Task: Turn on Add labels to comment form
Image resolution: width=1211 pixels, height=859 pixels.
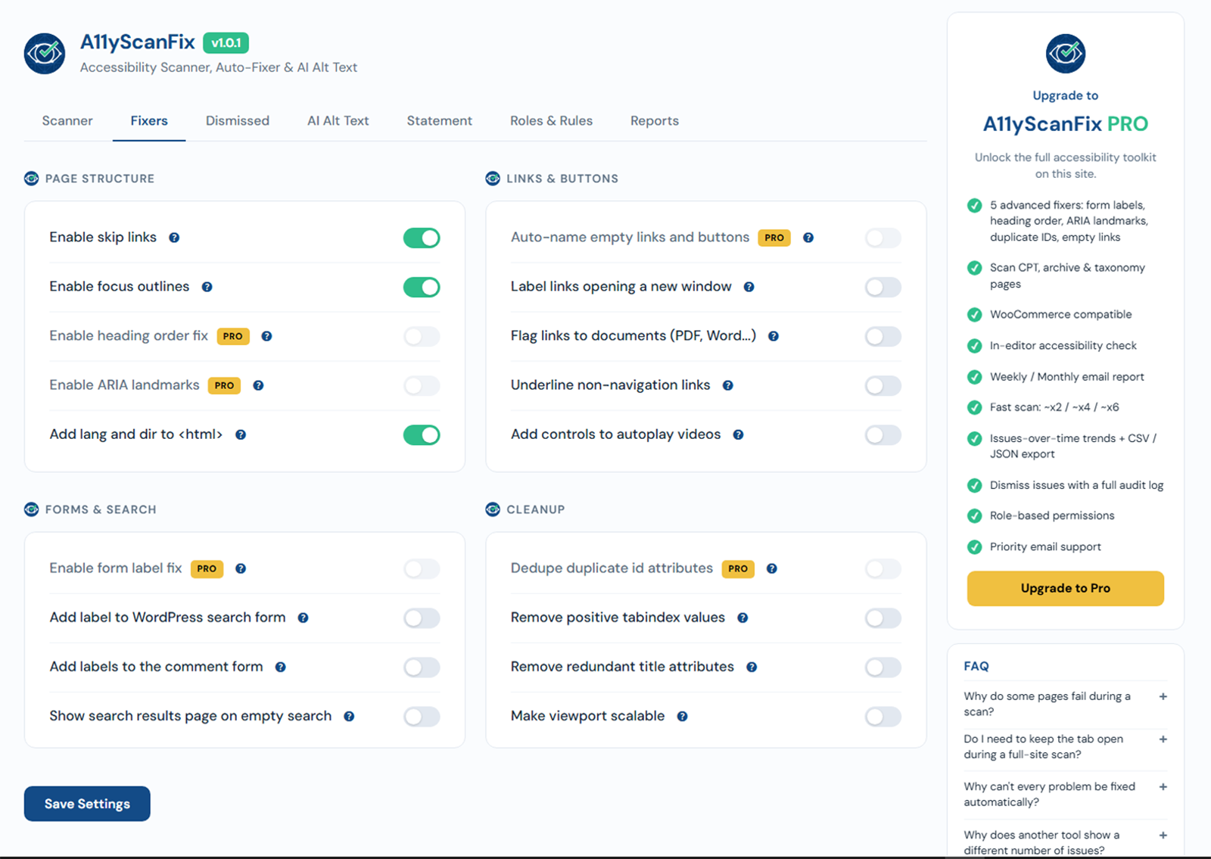Action: [422, 667]
